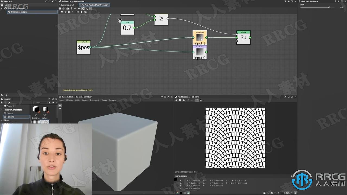Click the fit-to-view icon in graph toolbar
The width and height of the screenshot is (347, 195).
tap(60, 8)
